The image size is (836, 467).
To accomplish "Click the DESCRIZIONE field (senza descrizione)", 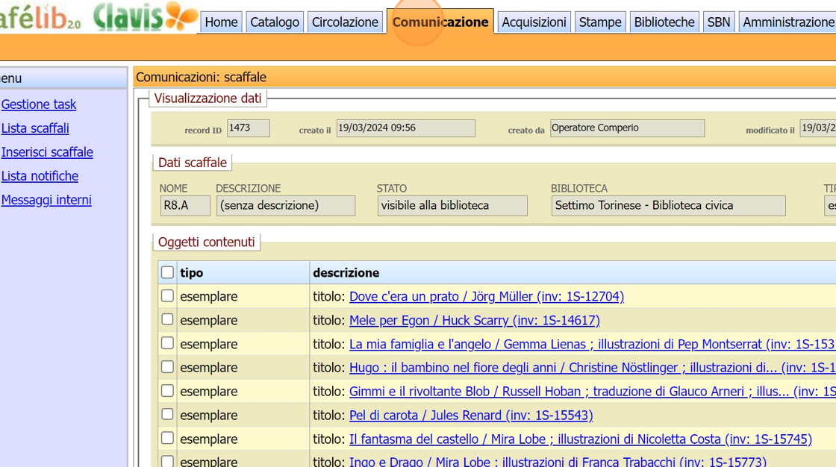I will (x=286, y=206).
